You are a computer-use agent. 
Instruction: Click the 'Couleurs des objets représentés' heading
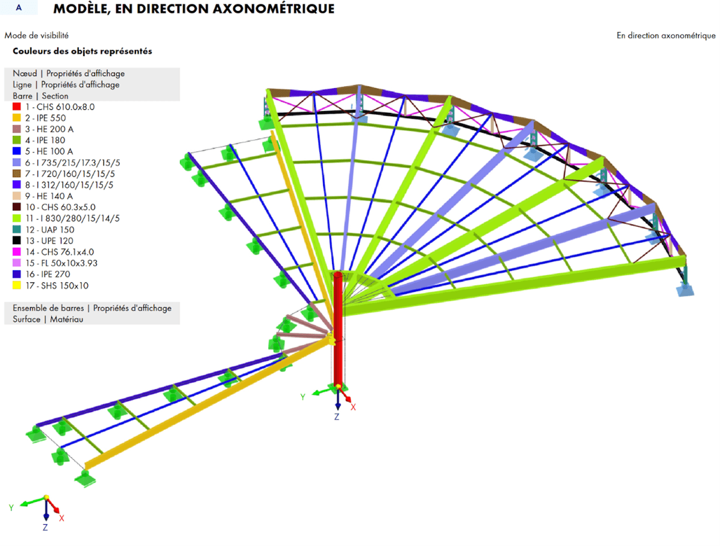[83, 51]
